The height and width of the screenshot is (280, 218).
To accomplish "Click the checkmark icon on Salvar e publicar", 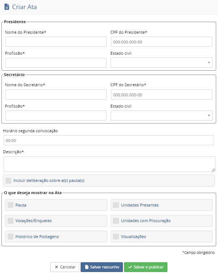I will pyautogui.click(x=130, y=267).
